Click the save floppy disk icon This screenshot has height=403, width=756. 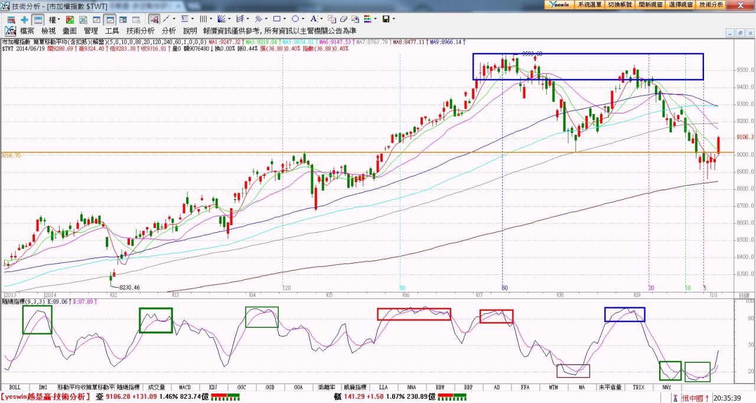tap(386, 19)
